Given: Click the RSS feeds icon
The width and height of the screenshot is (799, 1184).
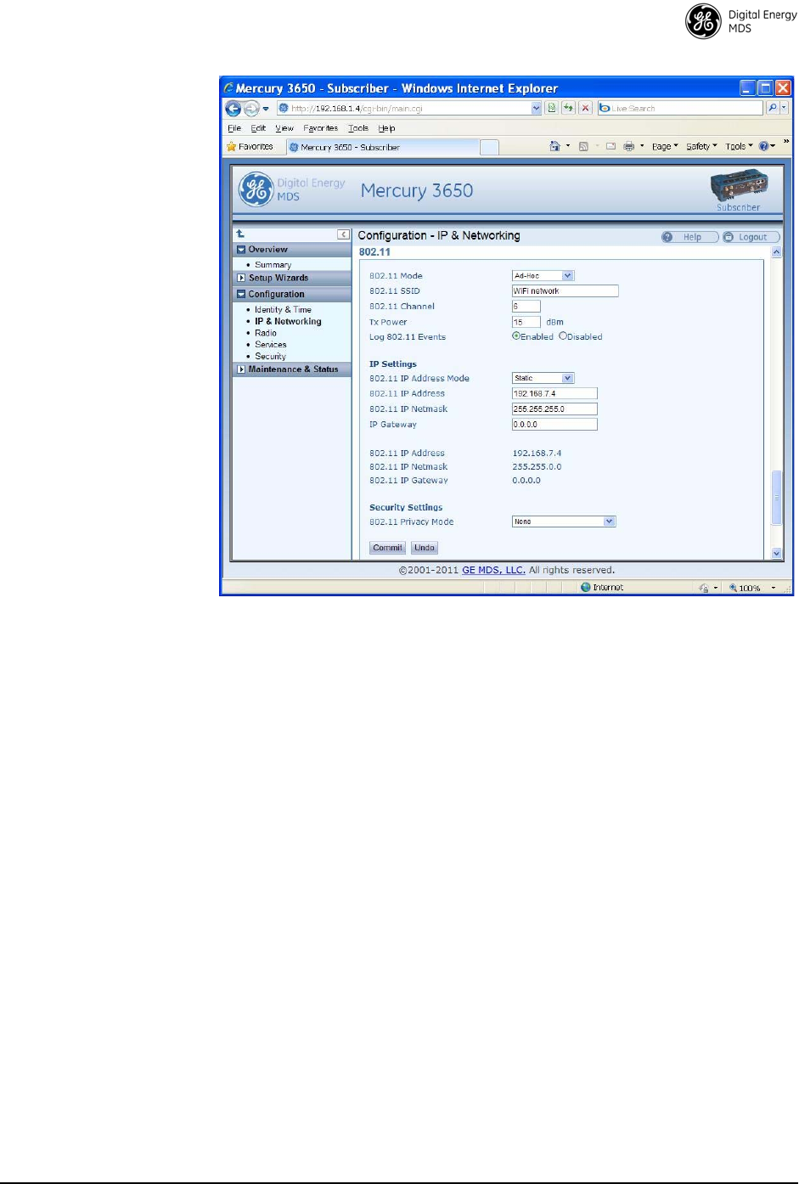Looking at the screenshot, I should click(583, 146).
